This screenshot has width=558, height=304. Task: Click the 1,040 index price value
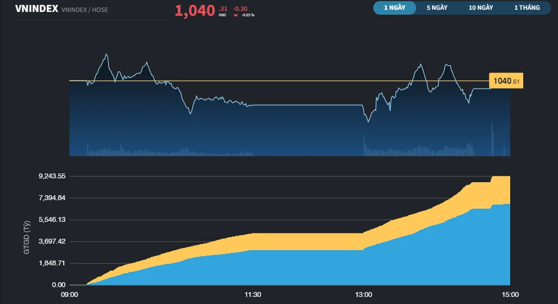(195, 11)
